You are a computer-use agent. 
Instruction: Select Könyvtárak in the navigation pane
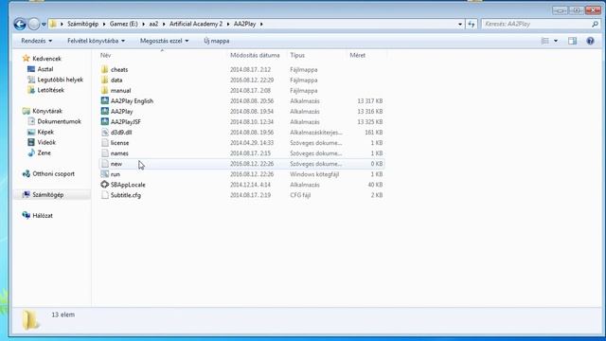point(47,111)
